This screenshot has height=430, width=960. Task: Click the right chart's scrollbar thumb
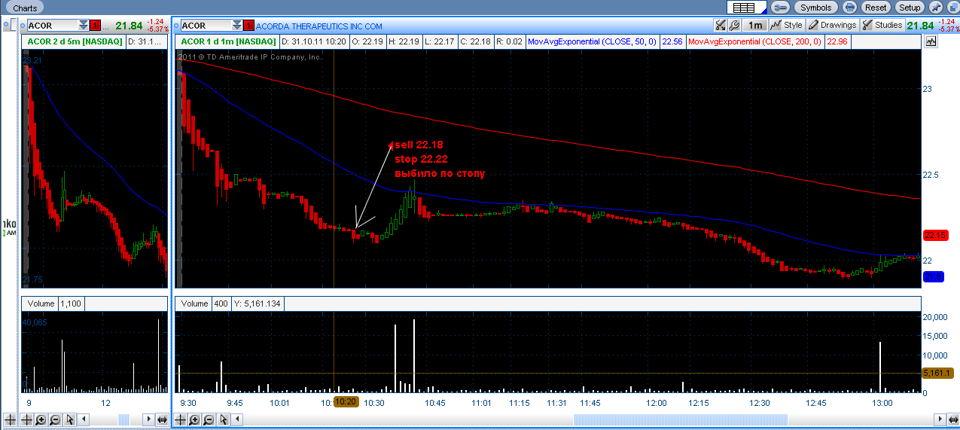681,419
